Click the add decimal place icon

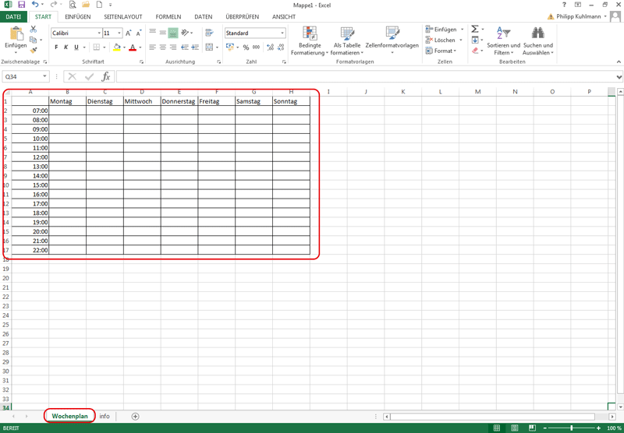click(x=270, y=48)
